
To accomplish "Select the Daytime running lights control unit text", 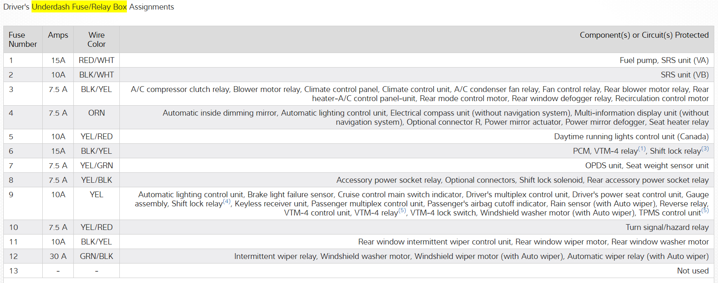I will coord(631,136).
